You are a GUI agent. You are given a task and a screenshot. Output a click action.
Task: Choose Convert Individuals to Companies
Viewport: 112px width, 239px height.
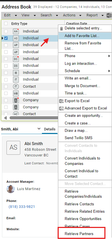click(x=85, y=161)
